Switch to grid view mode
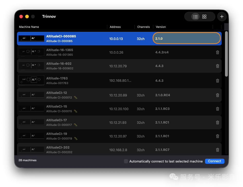 coord(204,17)
